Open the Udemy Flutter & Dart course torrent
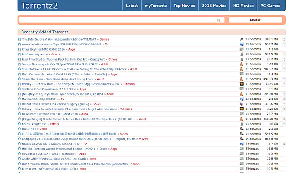This screenshot has height=173, width=303. [x=71, y=84]
